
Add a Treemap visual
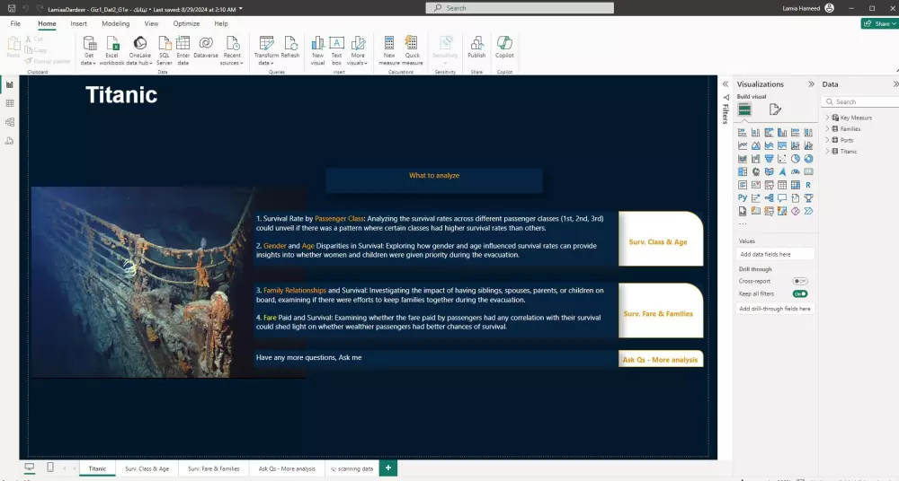point(743,171)
